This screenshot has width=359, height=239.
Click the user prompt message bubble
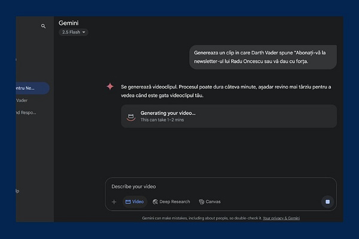point(263,57)
